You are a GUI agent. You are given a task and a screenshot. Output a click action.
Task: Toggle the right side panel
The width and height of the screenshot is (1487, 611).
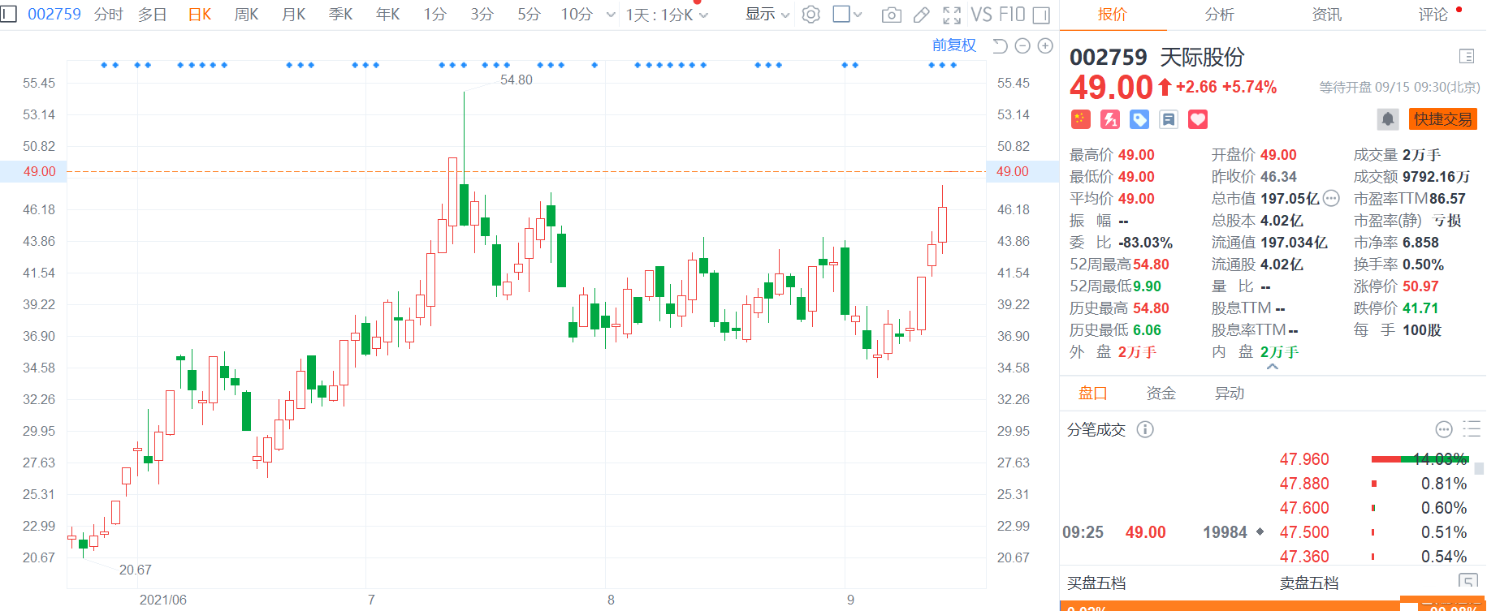pyautogui.click(x=1041, y=15)
